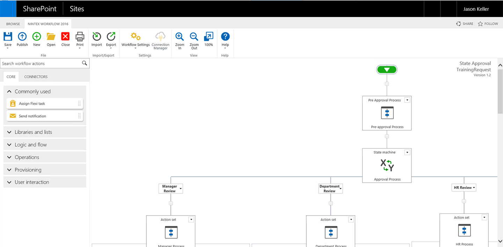Open dropdown on HR Process action set
The image size is (503, 247).
tap(484, 217)
